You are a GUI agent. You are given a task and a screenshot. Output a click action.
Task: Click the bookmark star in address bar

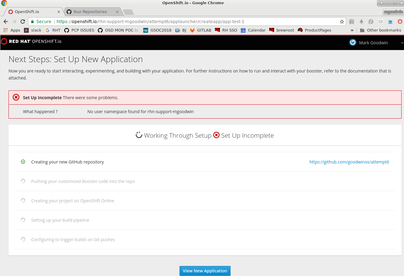pos(342,22)
